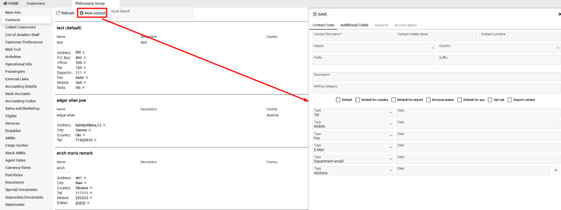Open the Country dropdown in contact form
561x210 pixels.
499,48
